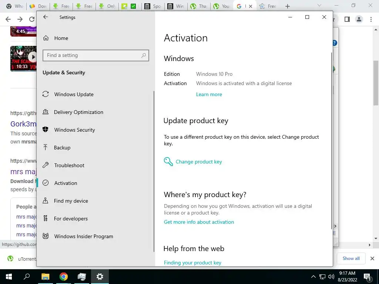This screenshot has height=284, width=379.
Task: Close the Chrome downloads bar
Action: (372, 258)
